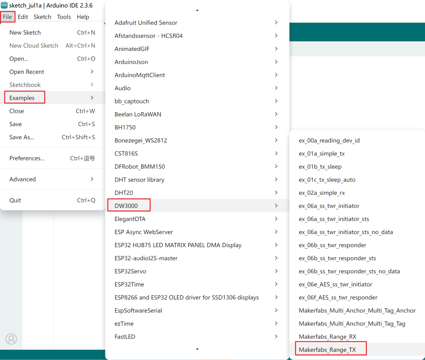Open the ex_06e_AES_ss_twr_initiator example
Image resolution: width=425 pixels, height=360 pixels.
click(x=357, y=284)
